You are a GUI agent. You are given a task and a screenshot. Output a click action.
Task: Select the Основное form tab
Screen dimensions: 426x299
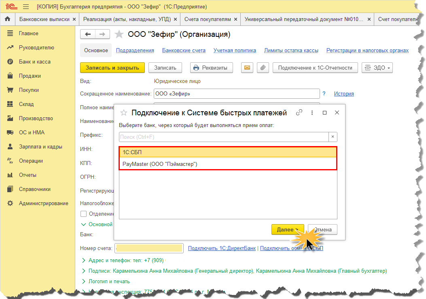click(x=96, y=50)
